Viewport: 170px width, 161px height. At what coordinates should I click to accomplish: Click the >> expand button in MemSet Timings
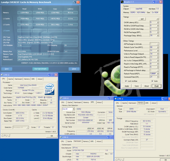158,19
